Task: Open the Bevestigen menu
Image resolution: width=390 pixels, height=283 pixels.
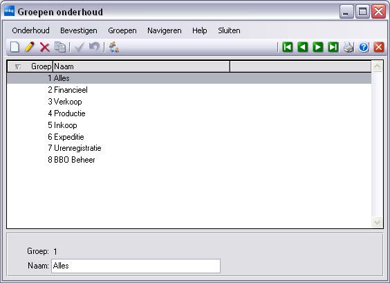Action: click(x=79, y=30)
